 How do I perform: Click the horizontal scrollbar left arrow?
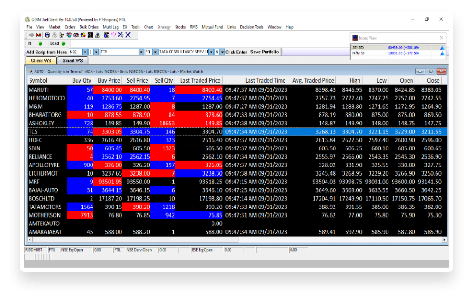[30, 240]
